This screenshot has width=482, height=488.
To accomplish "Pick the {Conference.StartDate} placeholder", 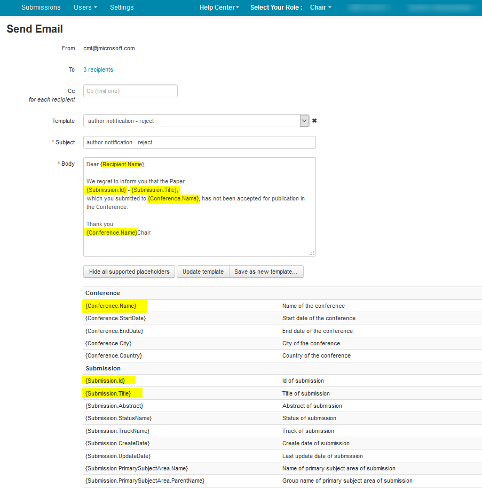I will [x=115, y=318].
